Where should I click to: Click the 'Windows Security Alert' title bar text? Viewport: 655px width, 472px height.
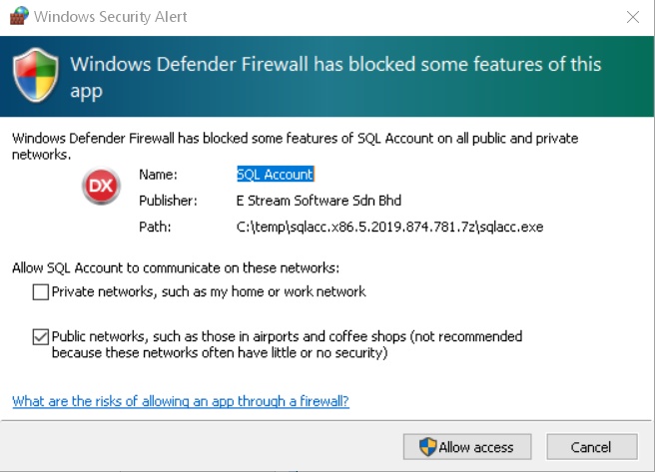click(x=110, y=17)
